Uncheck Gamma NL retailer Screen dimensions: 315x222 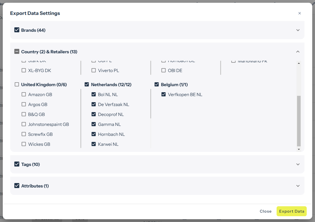coord(94,124)
